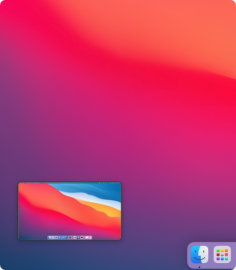Open Finder from the Dock
Image resolution: width=236 pixels, height=270 pixels.
click(x=199, y=255)
